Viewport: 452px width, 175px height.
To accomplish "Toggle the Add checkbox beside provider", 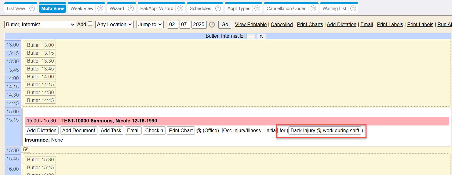I will pyautogui.click(x=90, y=24).
